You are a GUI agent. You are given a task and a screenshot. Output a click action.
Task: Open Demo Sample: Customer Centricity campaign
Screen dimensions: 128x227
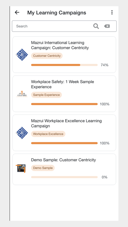pos(63,160)
